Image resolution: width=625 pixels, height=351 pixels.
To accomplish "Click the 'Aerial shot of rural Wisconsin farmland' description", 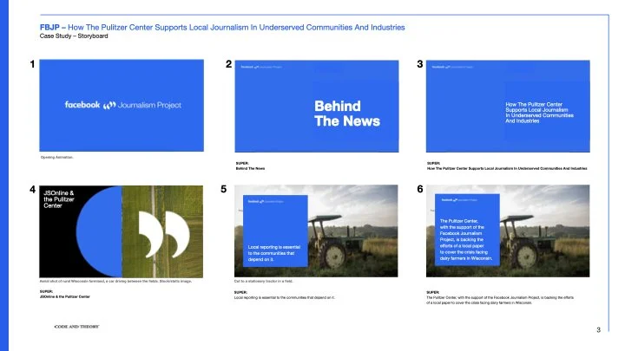I will point(115,281).
